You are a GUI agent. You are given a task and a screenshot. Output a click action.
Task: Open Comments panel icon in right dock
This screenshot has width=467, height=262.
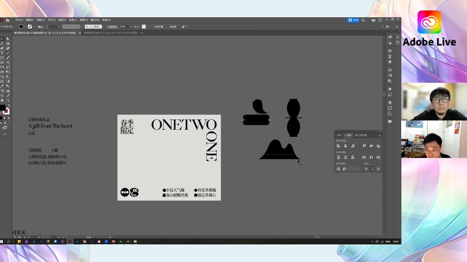(x=390, y=122)
